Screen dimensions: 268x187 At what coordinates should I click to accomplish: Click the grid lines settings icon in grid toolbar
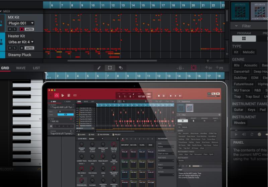pyautogui.click(x=219, y=68)
